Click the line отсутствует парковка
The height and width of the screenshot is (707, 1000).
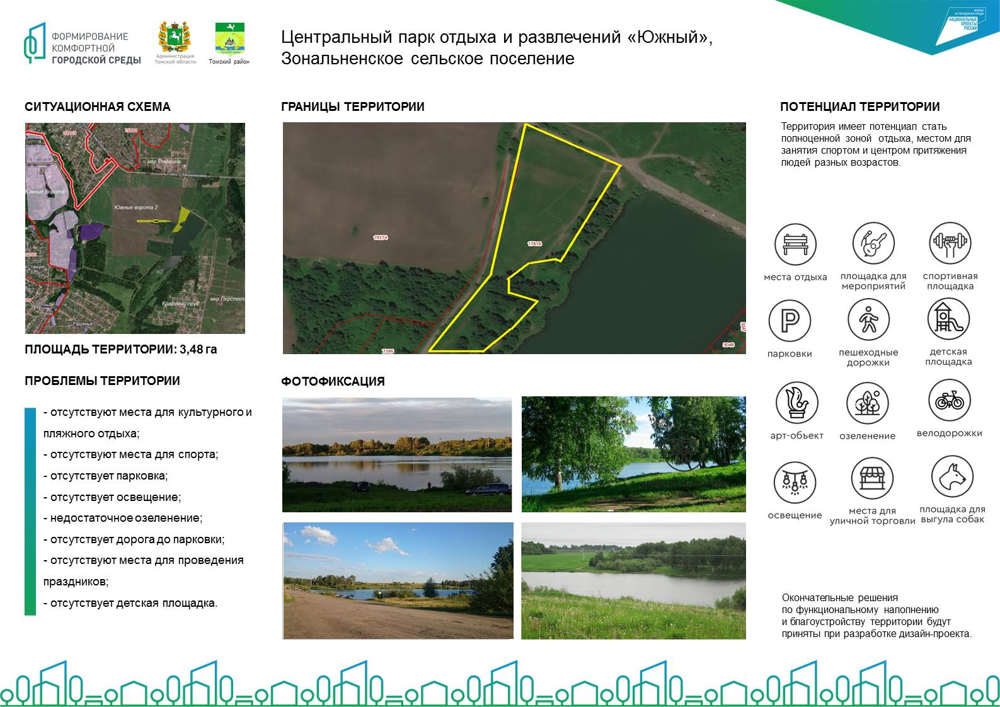click(106, 476)
